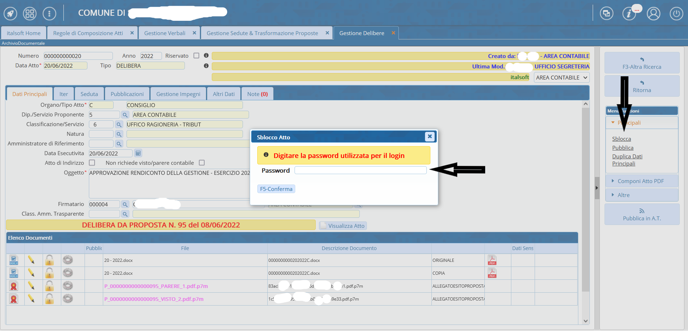The width and height of the screenshot is (688, 331).
Task: Toggle the Riservato checkbox
Action: [x=196, y=56]
